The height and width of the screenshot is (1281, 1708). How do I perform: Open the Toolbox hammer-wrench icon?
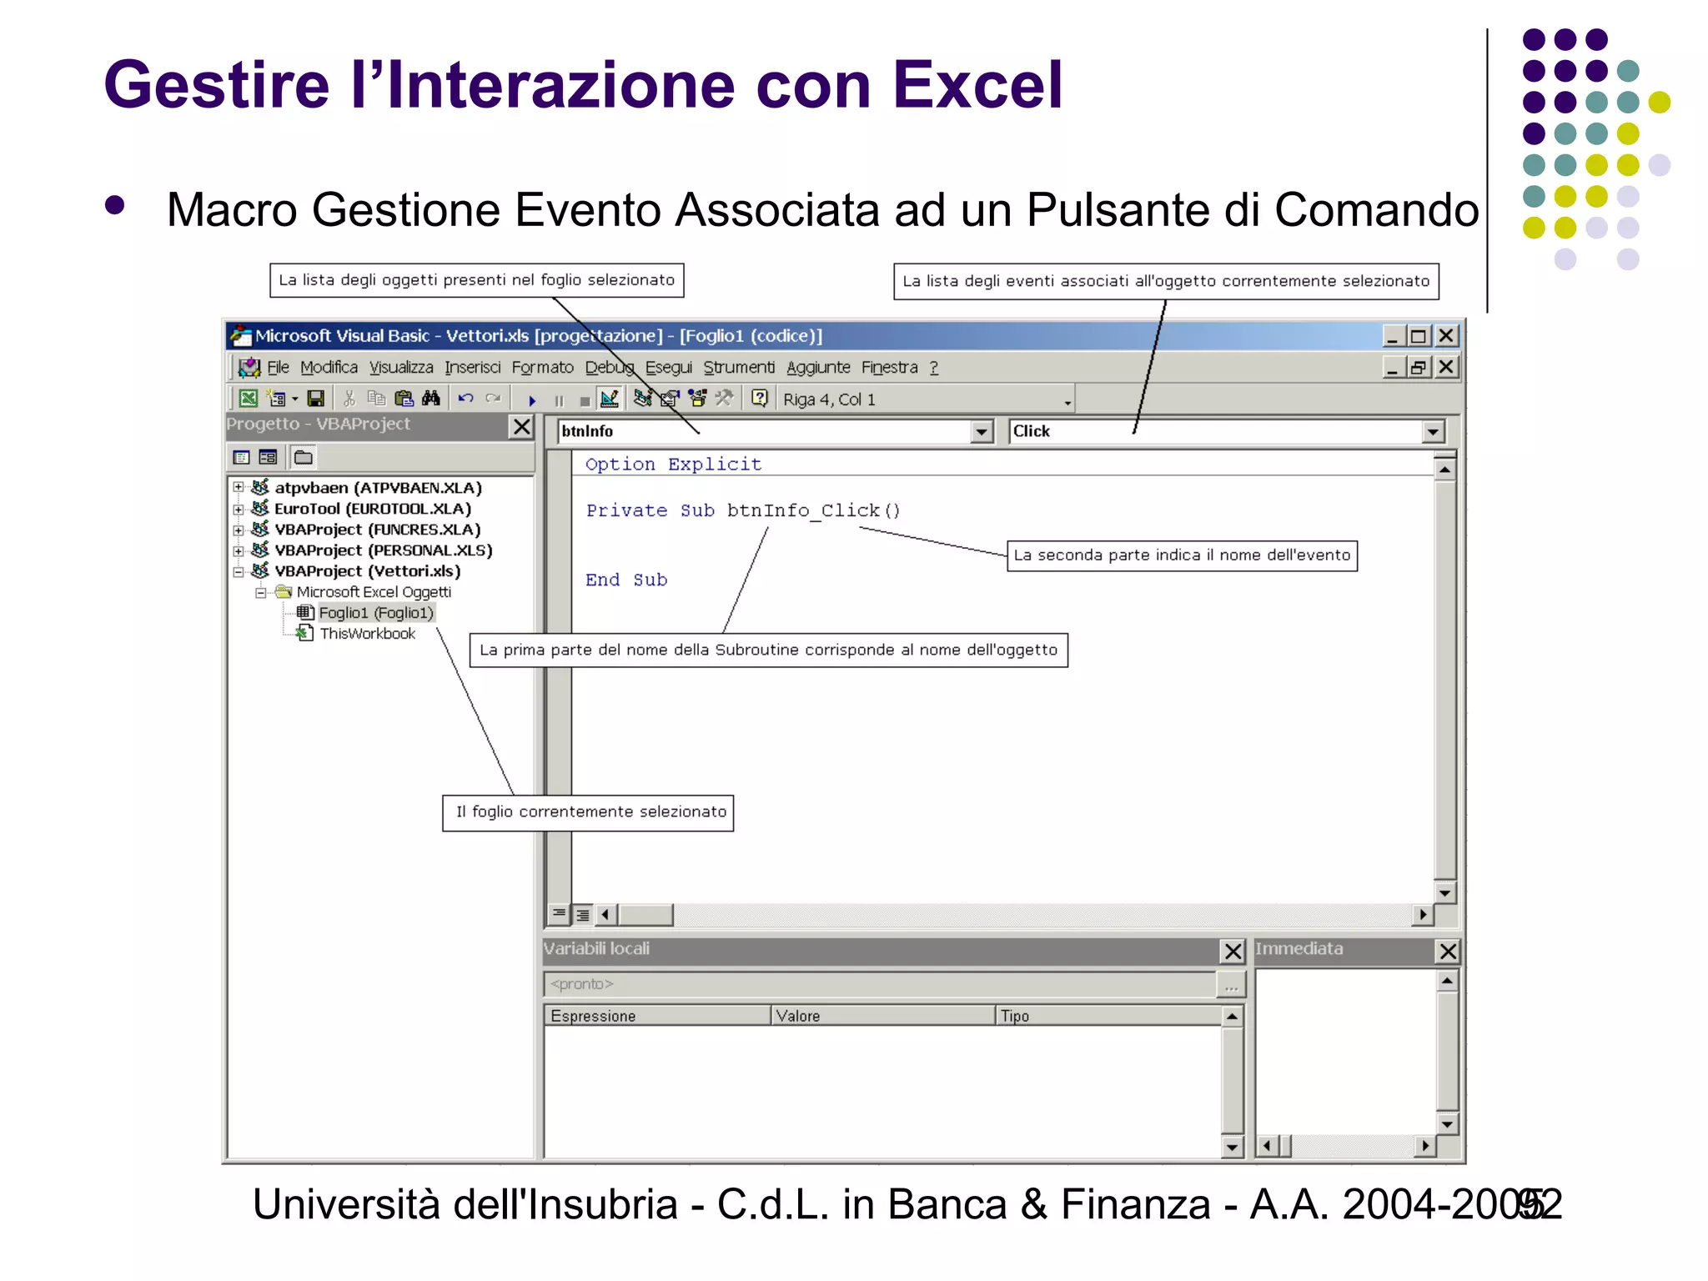click(724, 399)
